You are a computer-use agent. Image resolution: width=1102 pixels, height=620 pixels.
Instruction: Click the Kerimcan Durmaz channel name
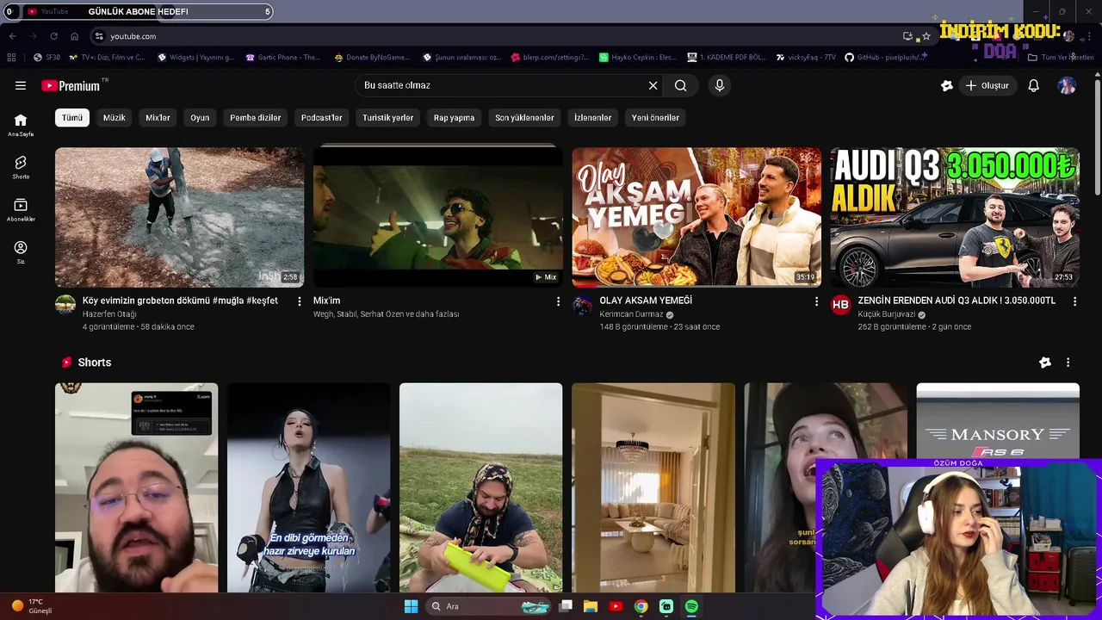click(632, 314)
